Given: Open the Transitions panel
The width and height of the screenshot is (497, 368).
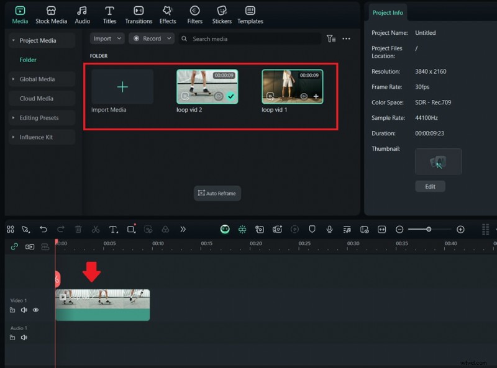Looking at the screenshot, I should (x=138, y=14).
